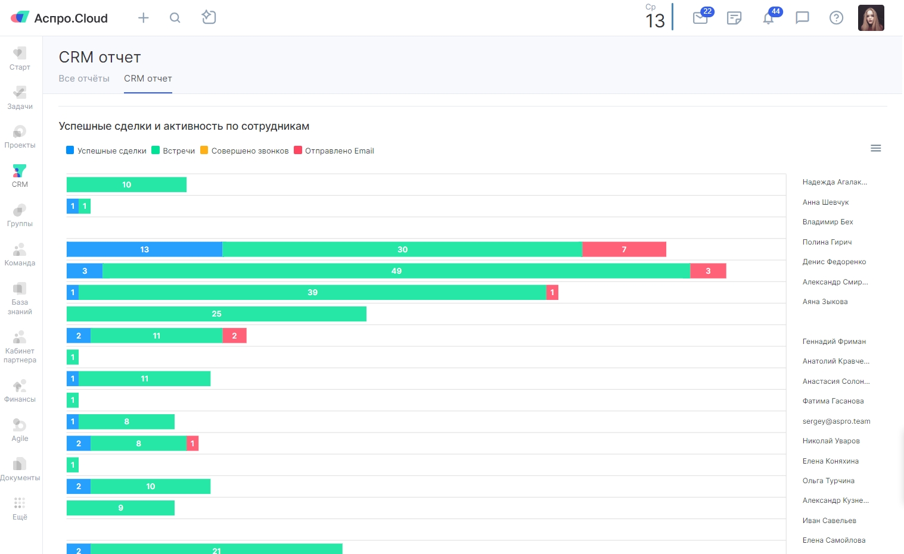Click the axis label Аяна Зыкова

825,302
